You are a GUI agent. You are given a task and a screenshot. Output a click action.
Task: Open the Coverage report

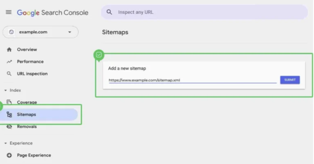pyautogui.click(x=27, y=102)
